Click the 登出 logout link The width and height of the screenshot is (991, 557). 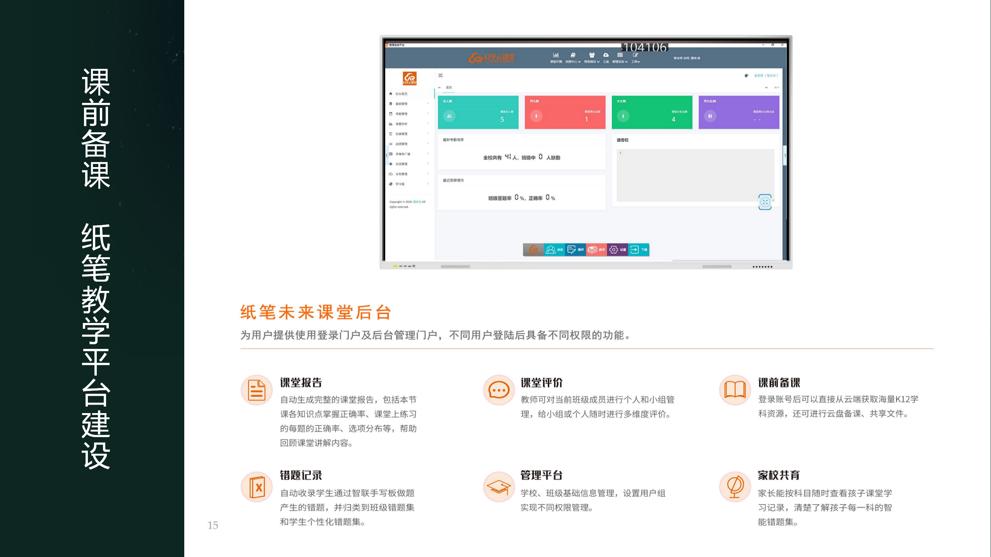(x=695, y=58)
